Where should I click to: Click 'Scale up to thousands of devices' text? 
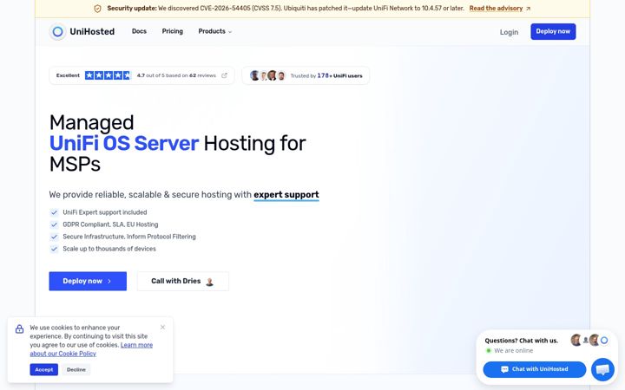coord(109,249)
